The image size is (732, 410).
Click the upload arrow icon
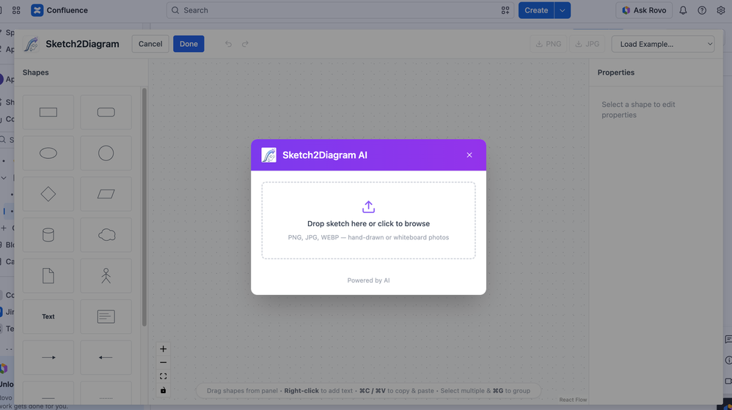(368, 207)
